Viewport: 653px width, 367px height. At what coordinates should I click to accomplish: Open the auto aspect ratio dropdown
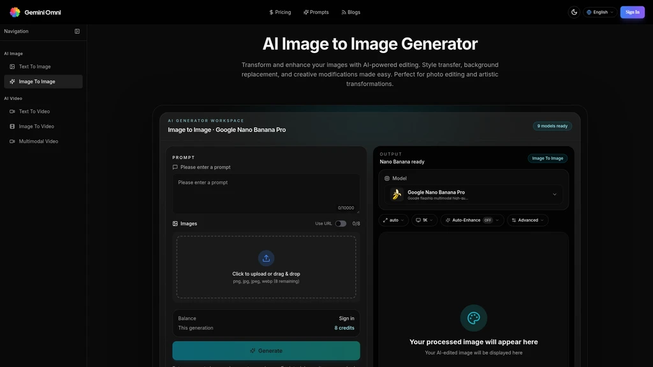click(393, 220)
